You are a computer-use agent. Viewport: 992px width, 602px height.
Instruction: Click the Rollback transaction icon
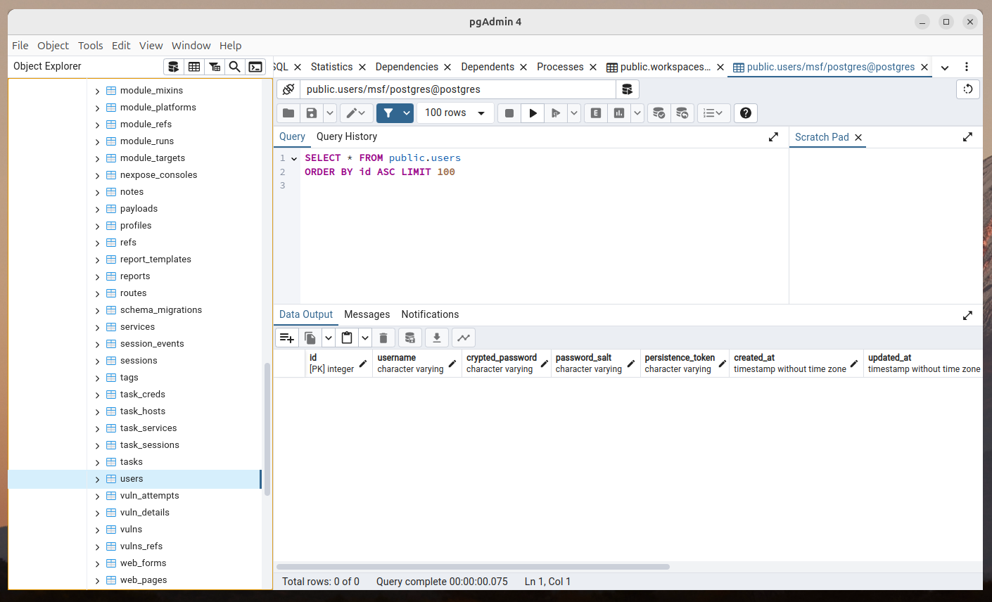[682, 113]
